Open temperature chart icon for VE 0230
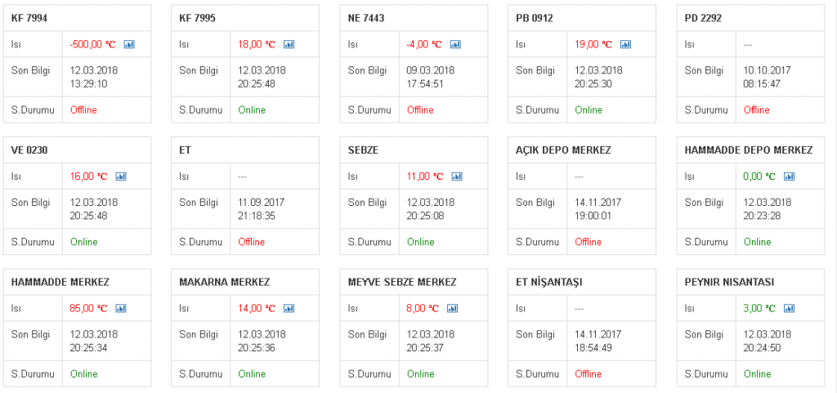Viewport: 837px width, 393px height. coord(121,176)
